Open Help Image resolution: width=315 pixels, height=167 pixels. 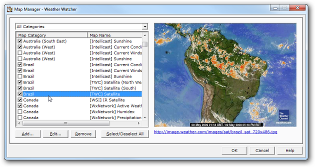pyautogui.click(x=290, y=151)
